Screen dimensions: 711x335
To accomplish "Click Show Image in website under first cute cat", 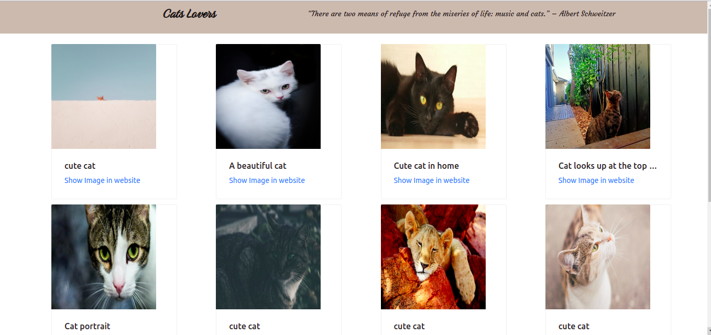I will pos(102,180).
